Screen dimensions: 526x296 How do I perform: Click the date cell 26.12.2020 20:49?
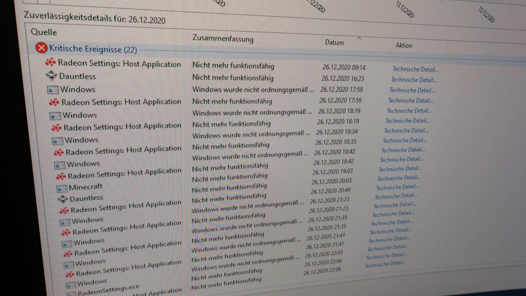pos(330,191)
